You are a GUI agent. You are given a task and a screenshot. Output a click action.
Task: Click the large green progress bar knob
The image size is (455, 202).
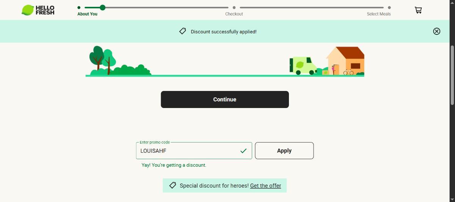coord(102,8)
